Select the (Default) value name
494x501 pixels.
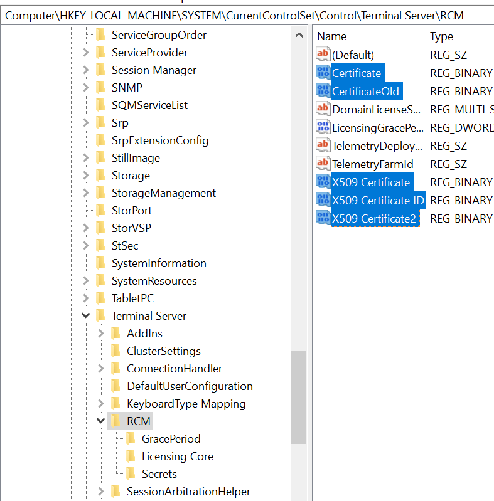(353, 55)
